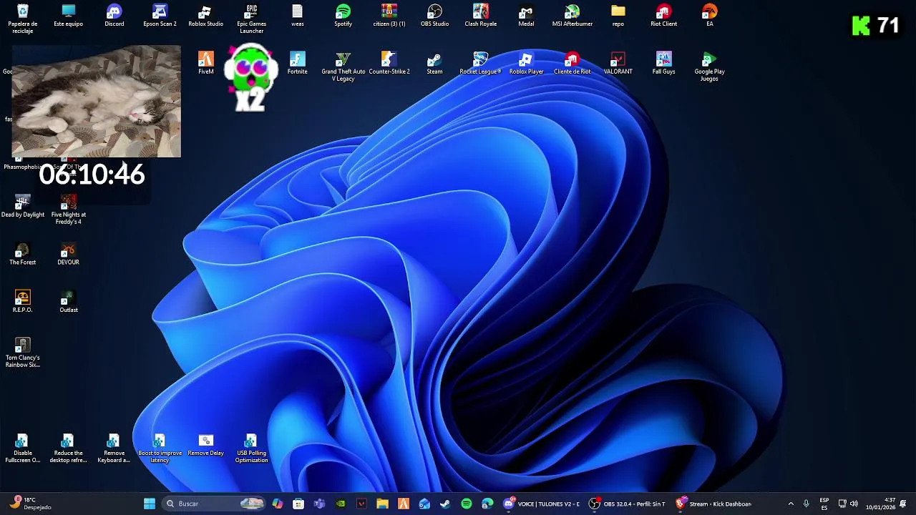Select the FiveM desktop icon
Screen dimensions: 916x515
(x=205, y=63)
